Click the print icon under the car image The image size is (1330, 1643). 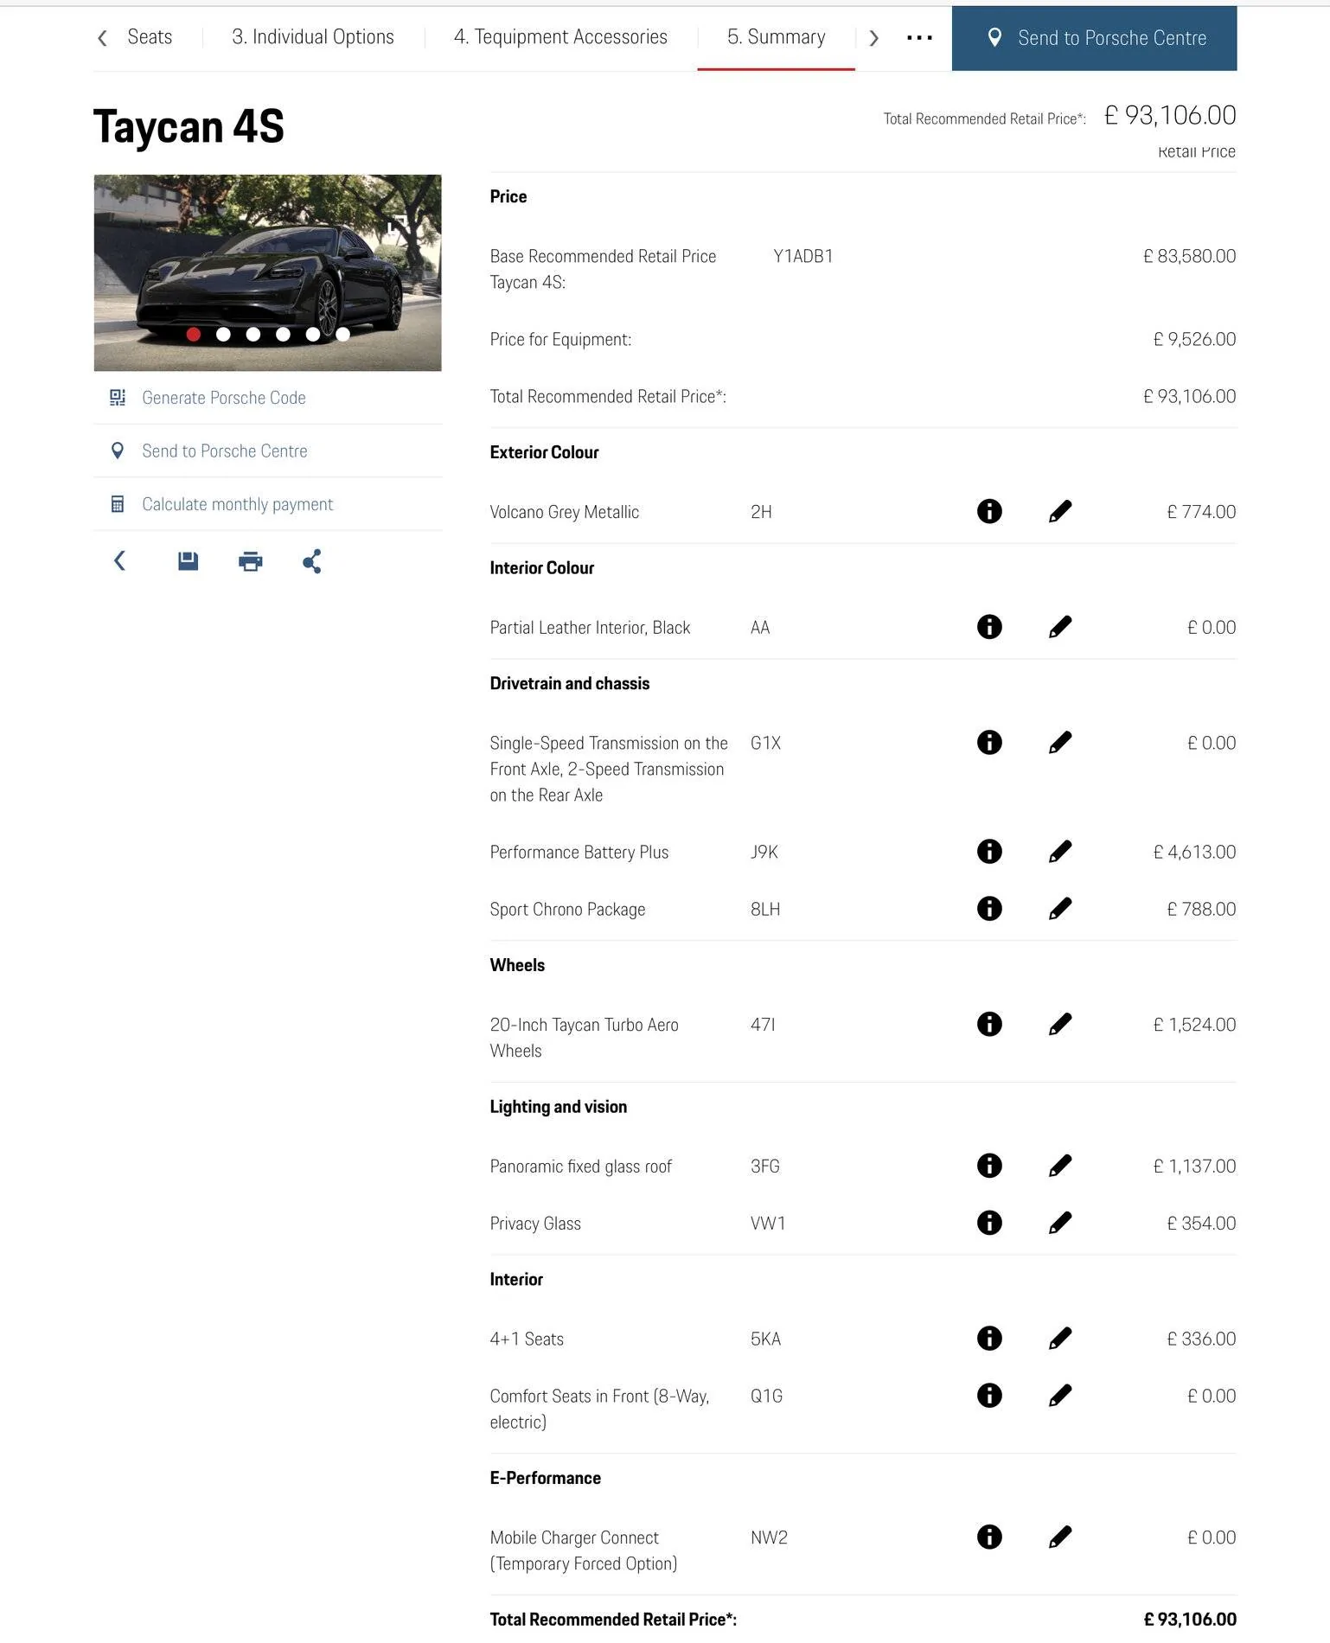(x=251, y=561)
